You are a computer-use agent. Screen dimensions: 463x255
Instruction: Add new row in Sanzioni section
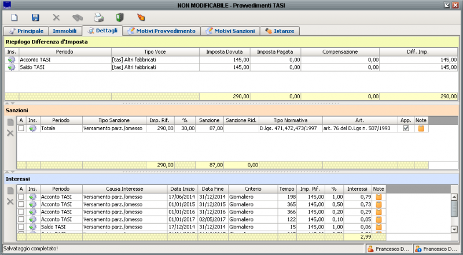(x=9, y=122)
